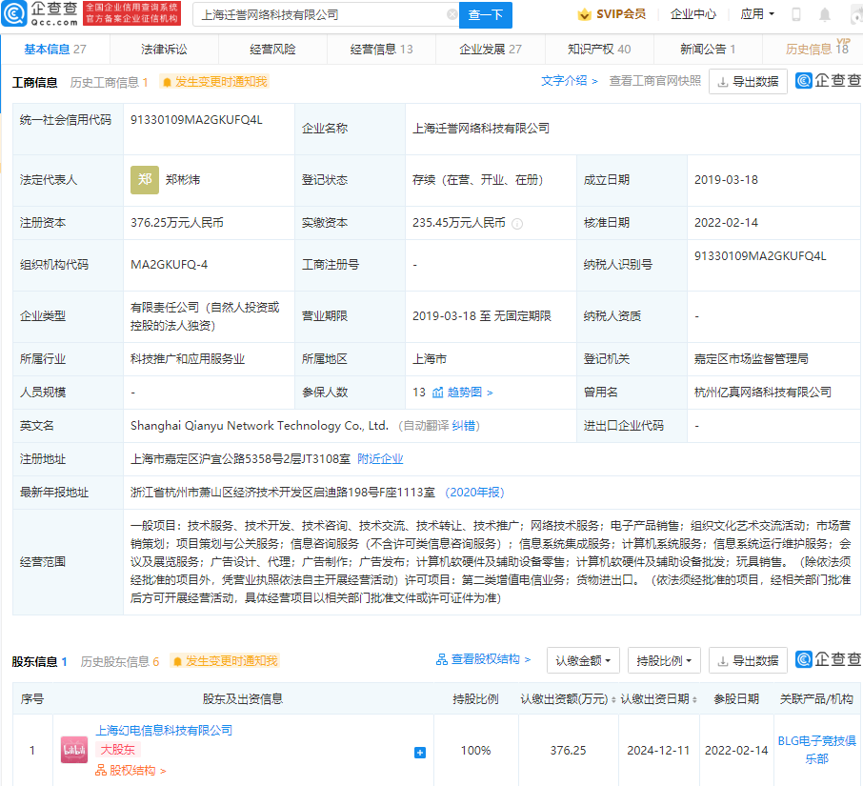The height and width of the screenshot is (786, 863).
Task: Click the 企查查 logo in header
Action: [x=39, y=14]
